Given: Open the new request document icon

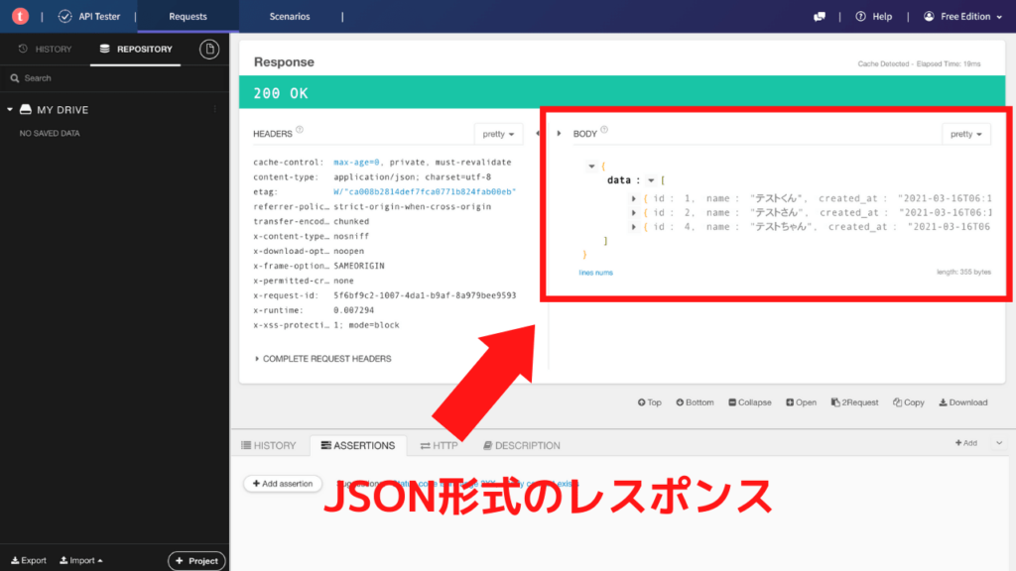Looking at the screenshot, I should tap(208, 49).
